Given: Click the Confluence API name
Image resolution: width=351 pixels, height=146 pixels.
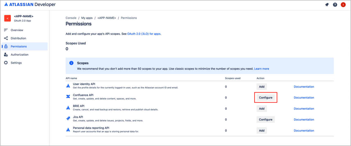Looking at the screenshot, I should (x=83, y=95).
